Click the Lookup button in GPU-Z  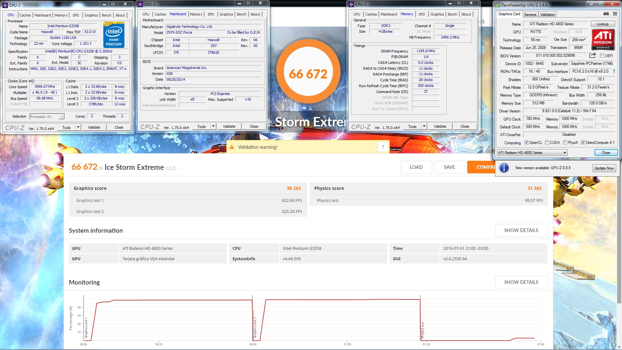coord(603,24)
